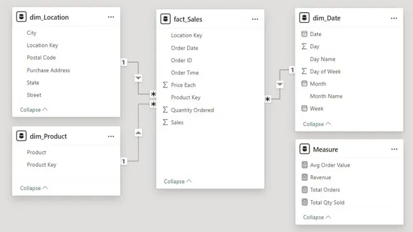This screenshot has width=413, height=232.
Task: Select the Revenue measure
Action: tap(320, 177)
